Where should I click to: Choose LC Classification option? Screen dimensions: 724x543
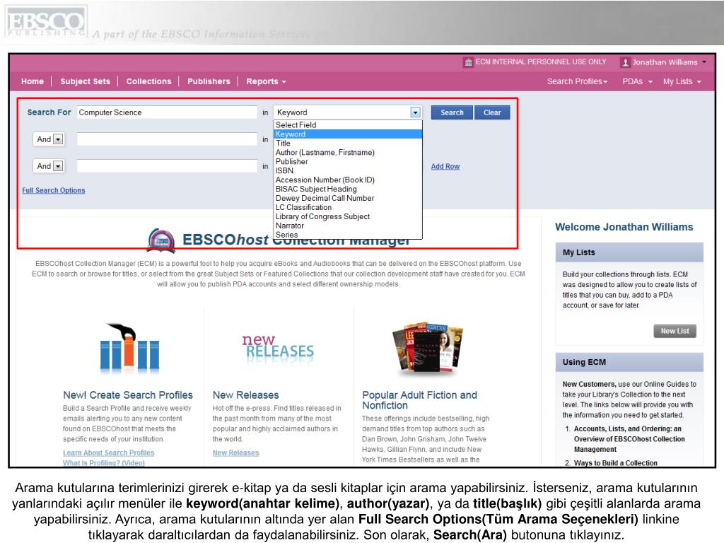[x=348, y=207]
